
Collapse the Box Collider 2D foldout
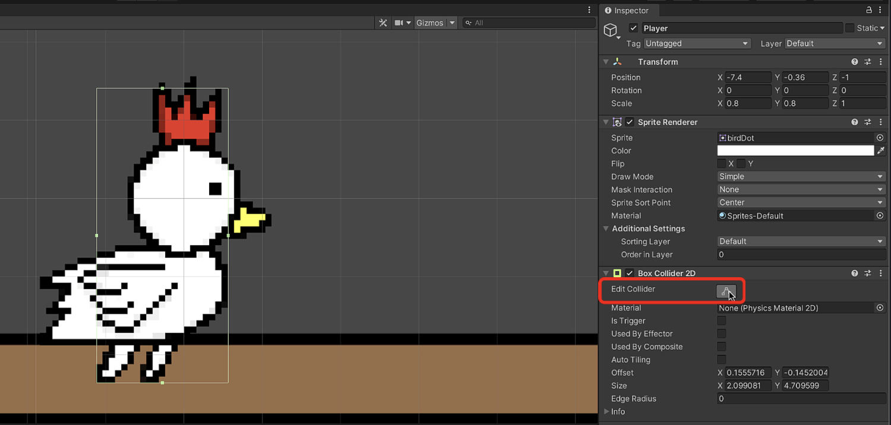click(606, 274)
